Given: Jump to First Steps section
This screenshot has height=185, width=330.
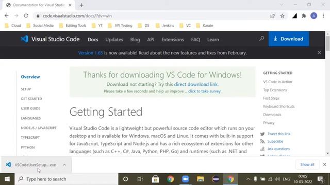Looking at the screenshot, I should [x=271, y=98].
